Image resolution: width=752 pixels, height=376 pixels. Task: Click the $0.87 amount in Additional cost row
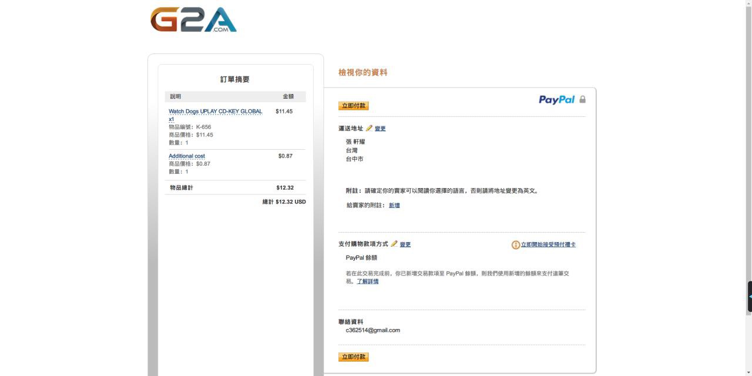point(286,156)
